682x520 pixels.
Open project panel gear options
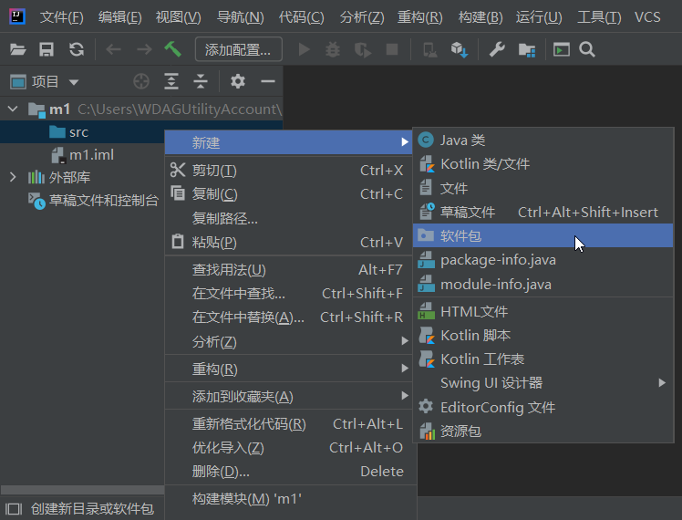tap(238, 82)
